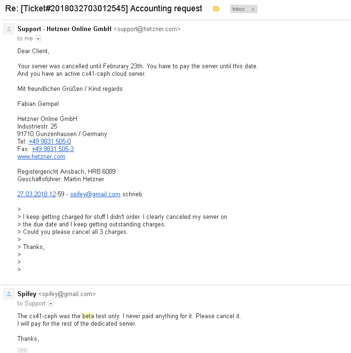The height and width of the screenshot is (353, 351).
Task: Show trimmed content via the ellipsis button
Action: coord(23,350)
